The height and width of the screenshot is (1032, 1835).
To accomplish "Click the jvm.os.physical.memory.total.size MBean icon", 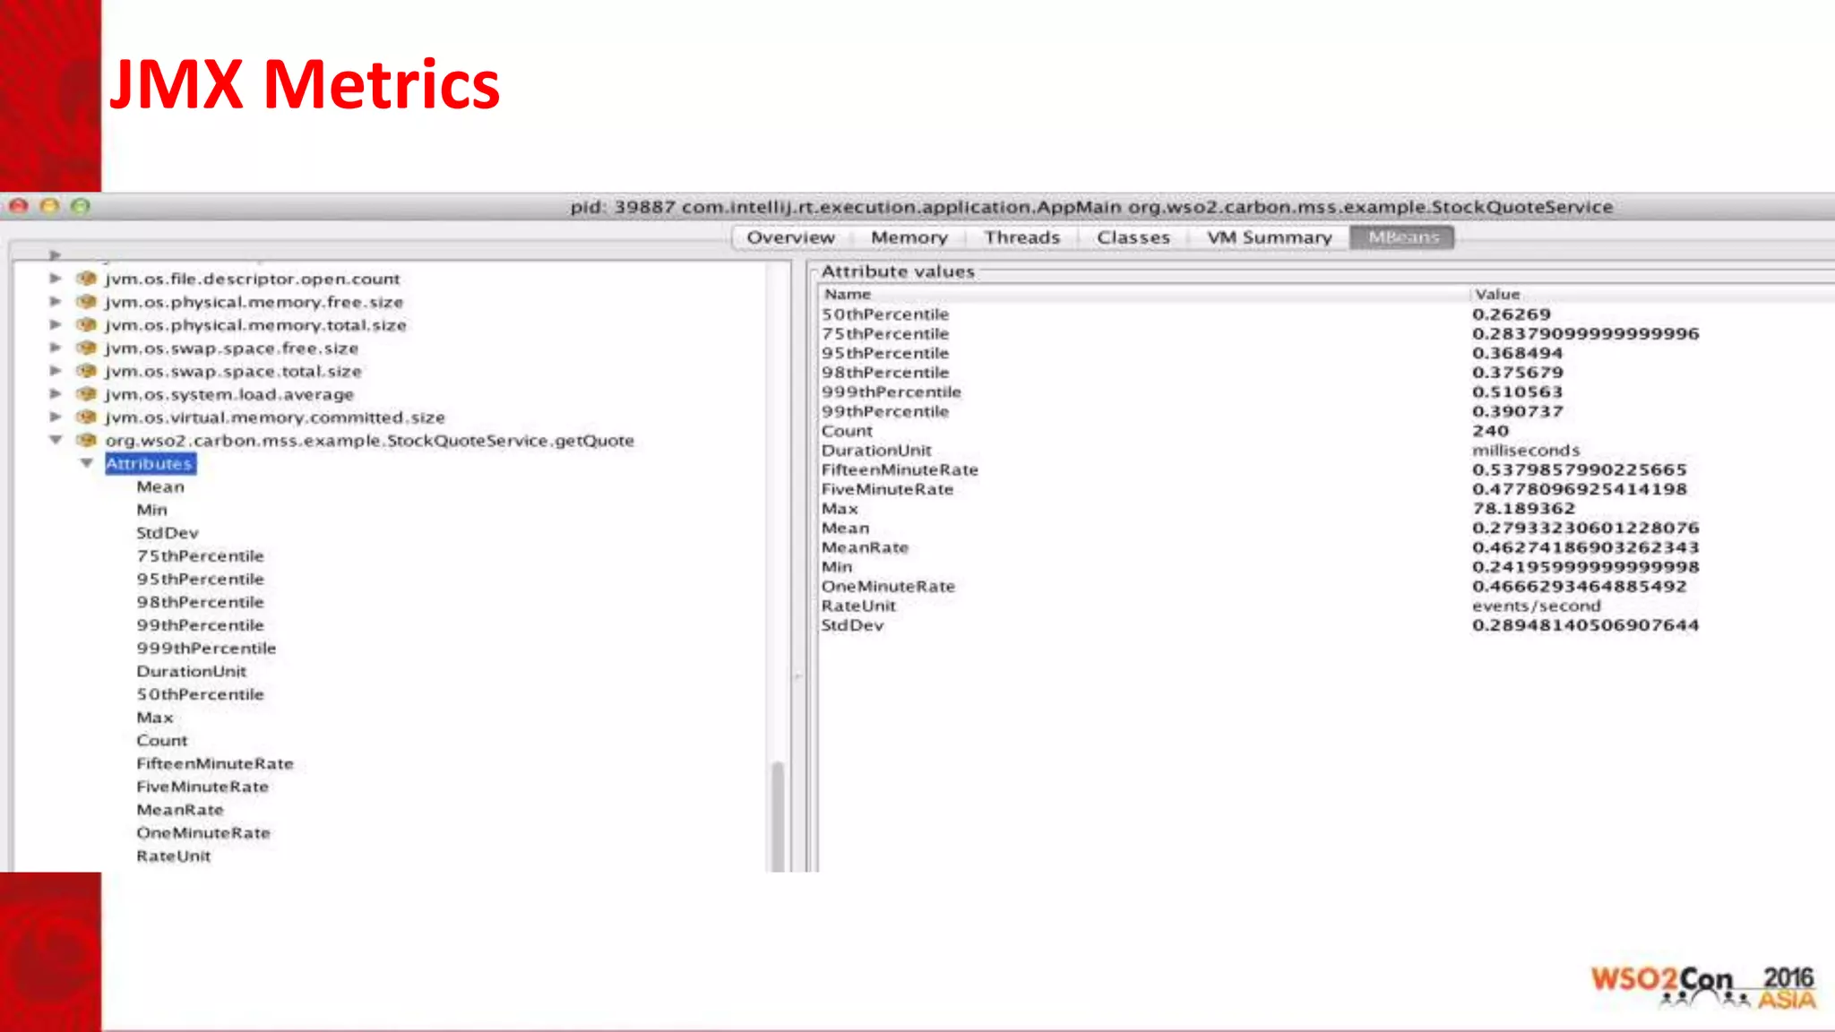I will point(87,324).
